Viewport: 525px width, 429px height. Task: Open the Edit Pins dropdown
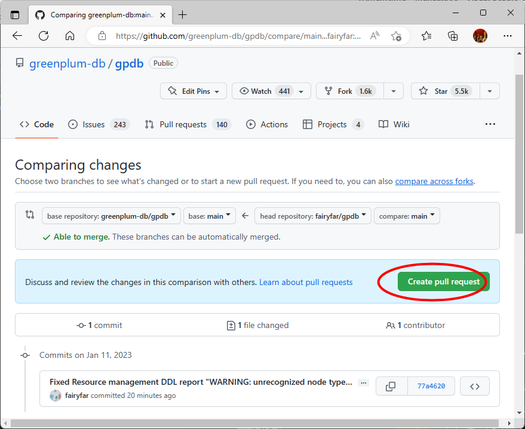(194, 91)
